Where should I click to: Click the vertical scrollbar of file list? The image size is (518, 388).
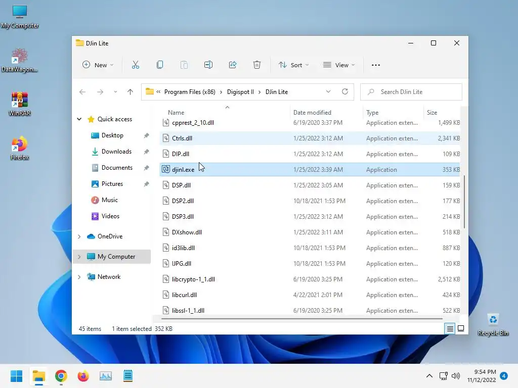click(x=464, y=202)
